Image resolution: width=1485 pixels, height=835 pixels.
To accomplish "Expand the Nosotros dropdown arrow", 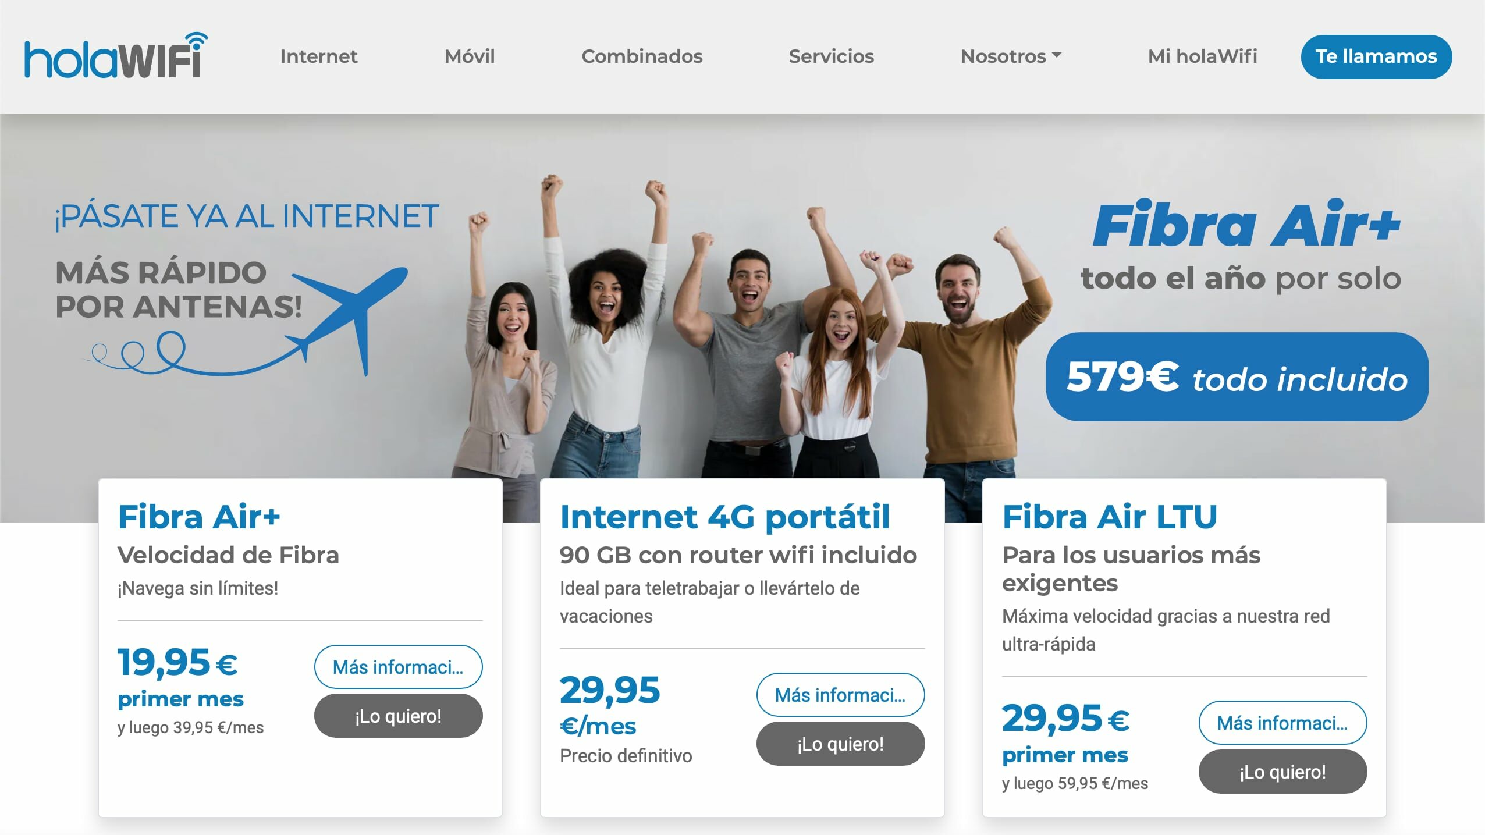I will pos(1057,56).
